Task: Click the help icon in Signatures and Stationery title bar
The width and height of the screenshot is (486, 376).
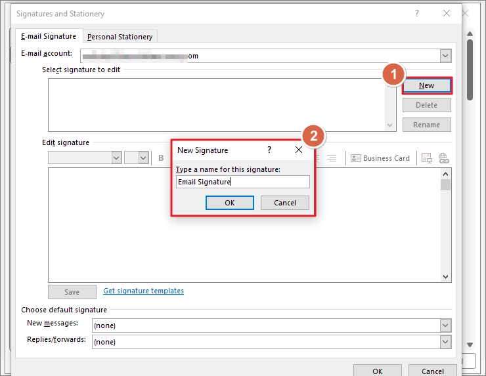Action: click(417, 13)
